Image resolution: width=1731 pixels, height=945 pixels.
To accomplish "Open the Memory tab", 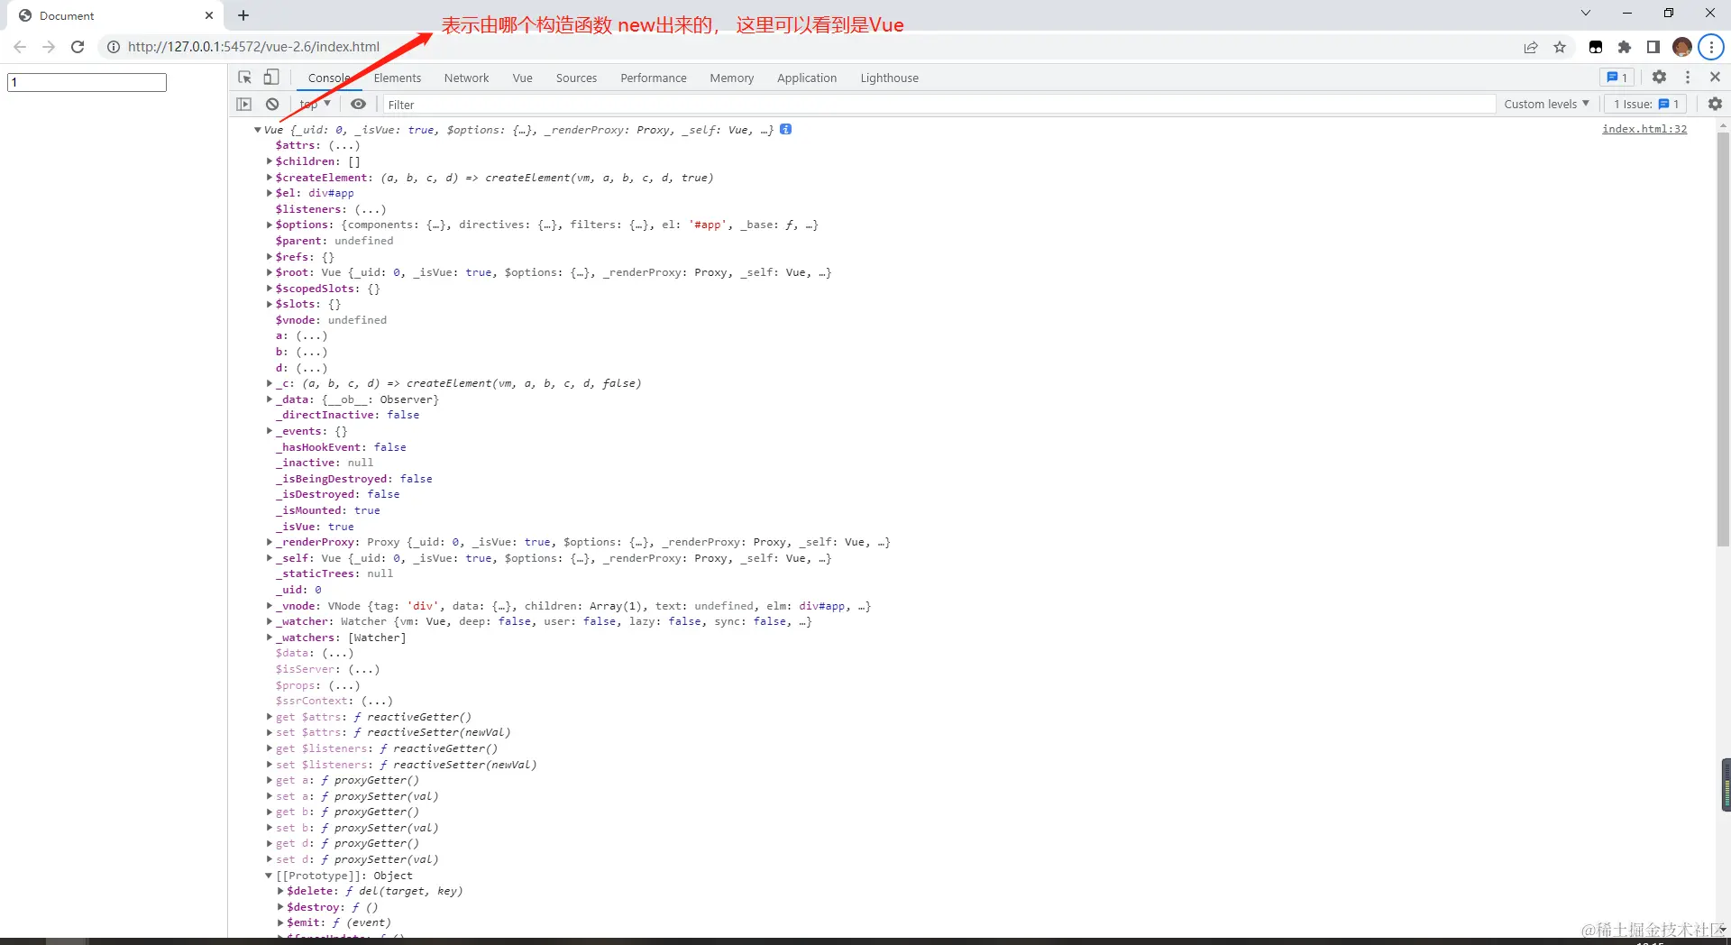I will (x=731, y=78).
